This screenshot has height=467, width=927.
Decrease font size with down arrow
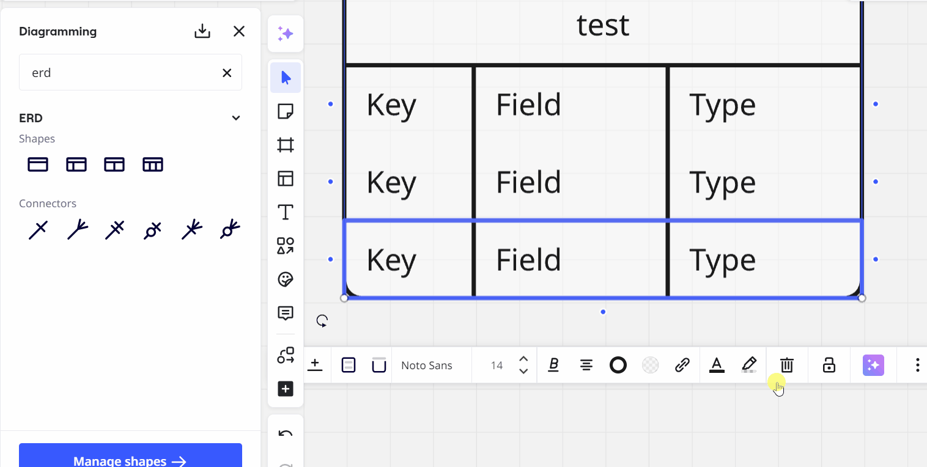[x=523, y=371]
